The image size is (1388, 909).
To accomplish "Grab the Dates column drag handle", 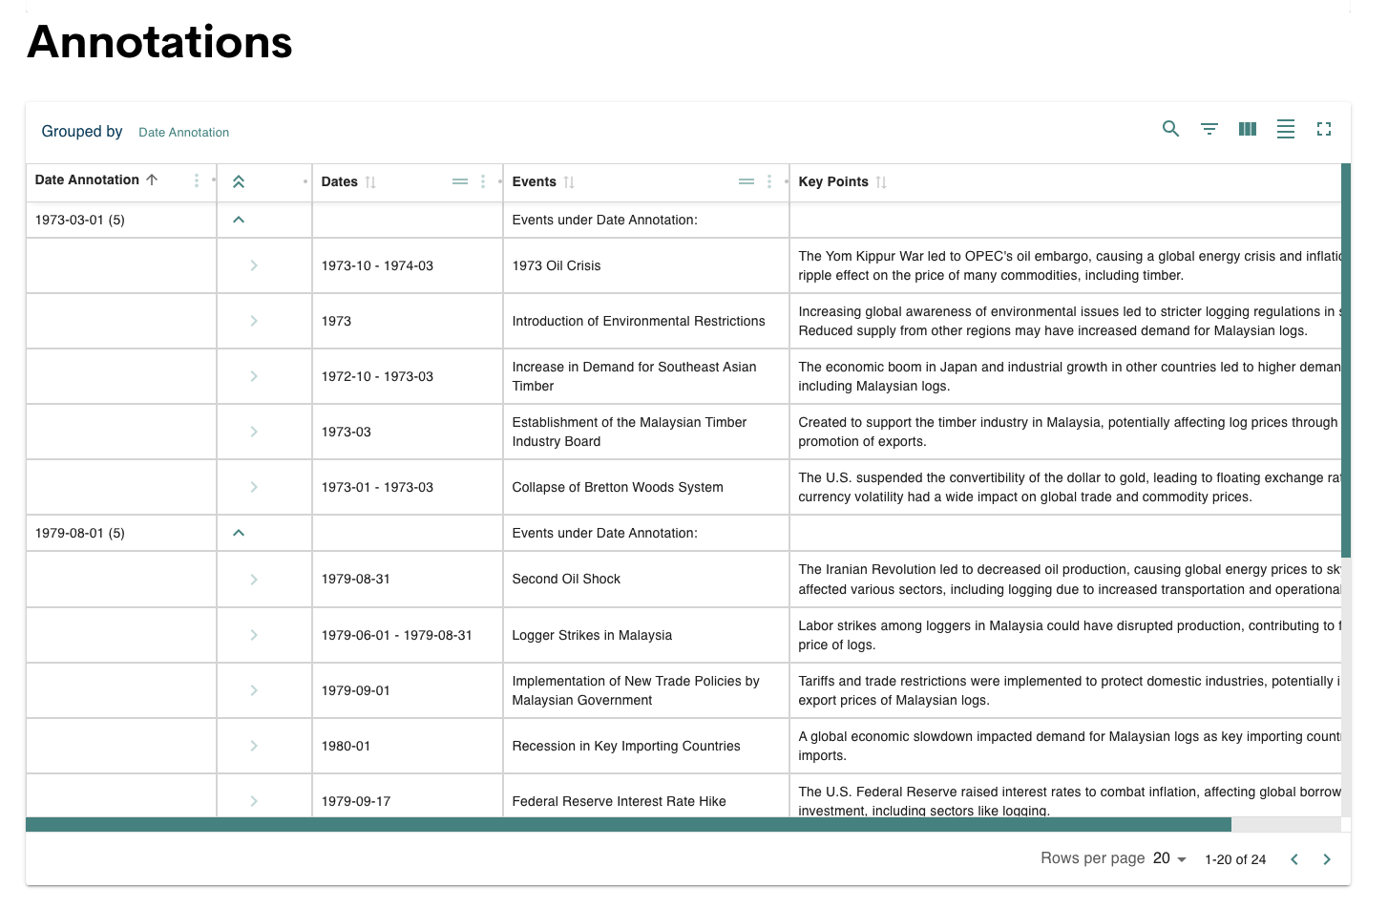I will 460,181.
